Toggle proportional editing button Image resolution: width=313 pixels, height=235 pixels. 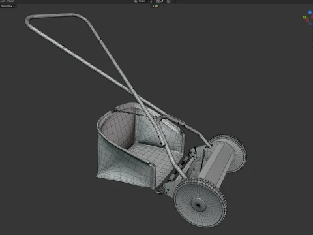168,1
